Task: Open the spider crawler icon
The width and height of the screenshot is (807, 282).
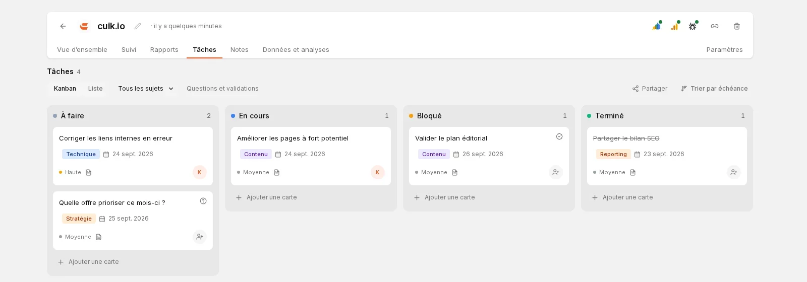Action: coord(693,26)
